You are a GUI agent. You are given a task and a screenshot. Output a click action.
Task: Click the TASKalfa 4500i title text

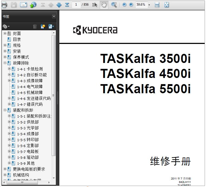pos(145,73)
